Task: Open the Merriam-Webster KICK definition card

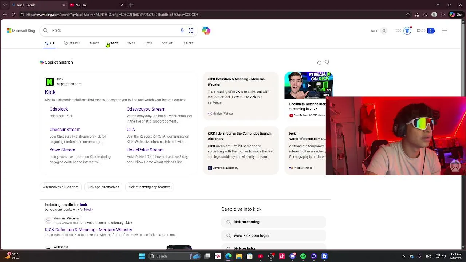Action: pos(241,96)
